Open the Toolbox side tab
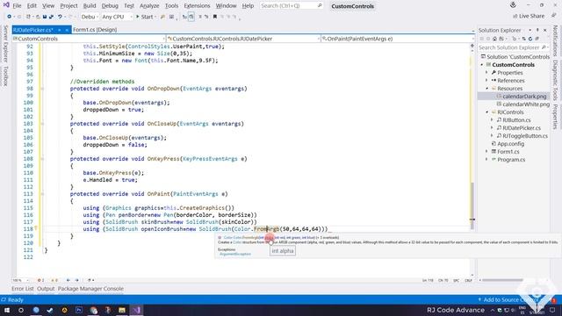This screenshot has height=316, width=562. [5, 75]
